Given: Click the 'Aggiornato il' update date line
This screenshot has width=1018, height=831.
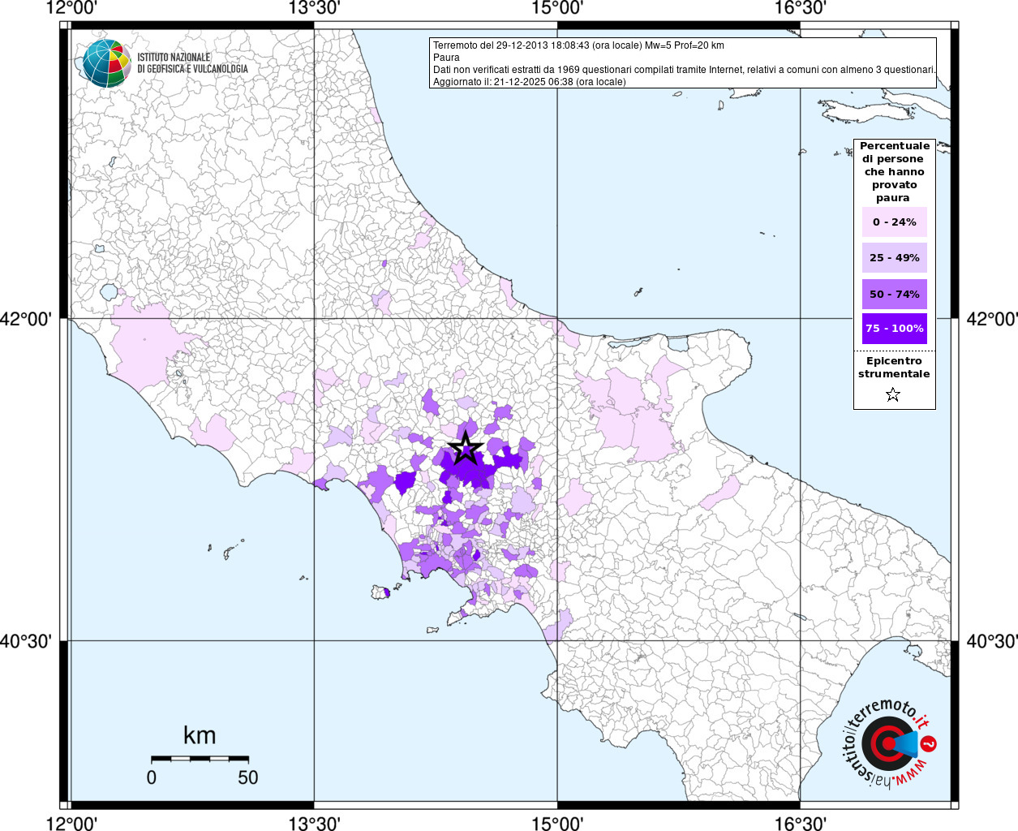Looking at the screenshot, I should (x=529, y=82).
